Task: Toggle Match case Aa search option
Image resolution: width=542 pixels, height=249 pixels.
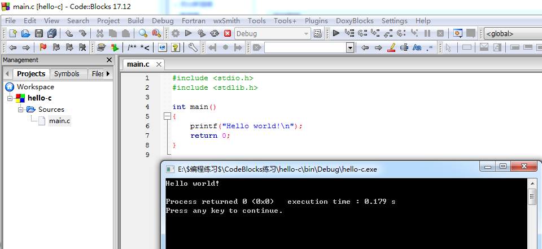Action: [417, 47]
